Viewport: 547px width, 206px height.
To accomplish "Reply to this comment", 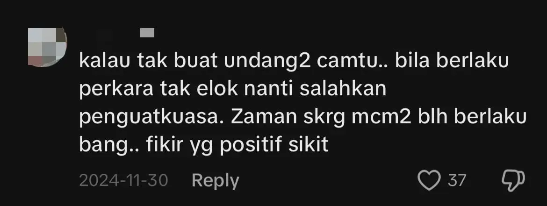I will (215, 181).
